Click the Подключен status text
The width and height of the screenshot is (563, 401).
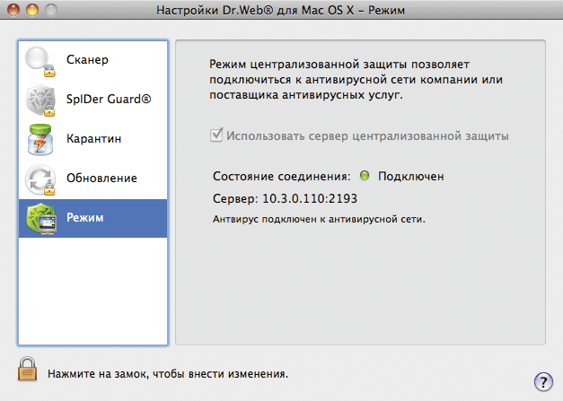click(x=411, y=177)
